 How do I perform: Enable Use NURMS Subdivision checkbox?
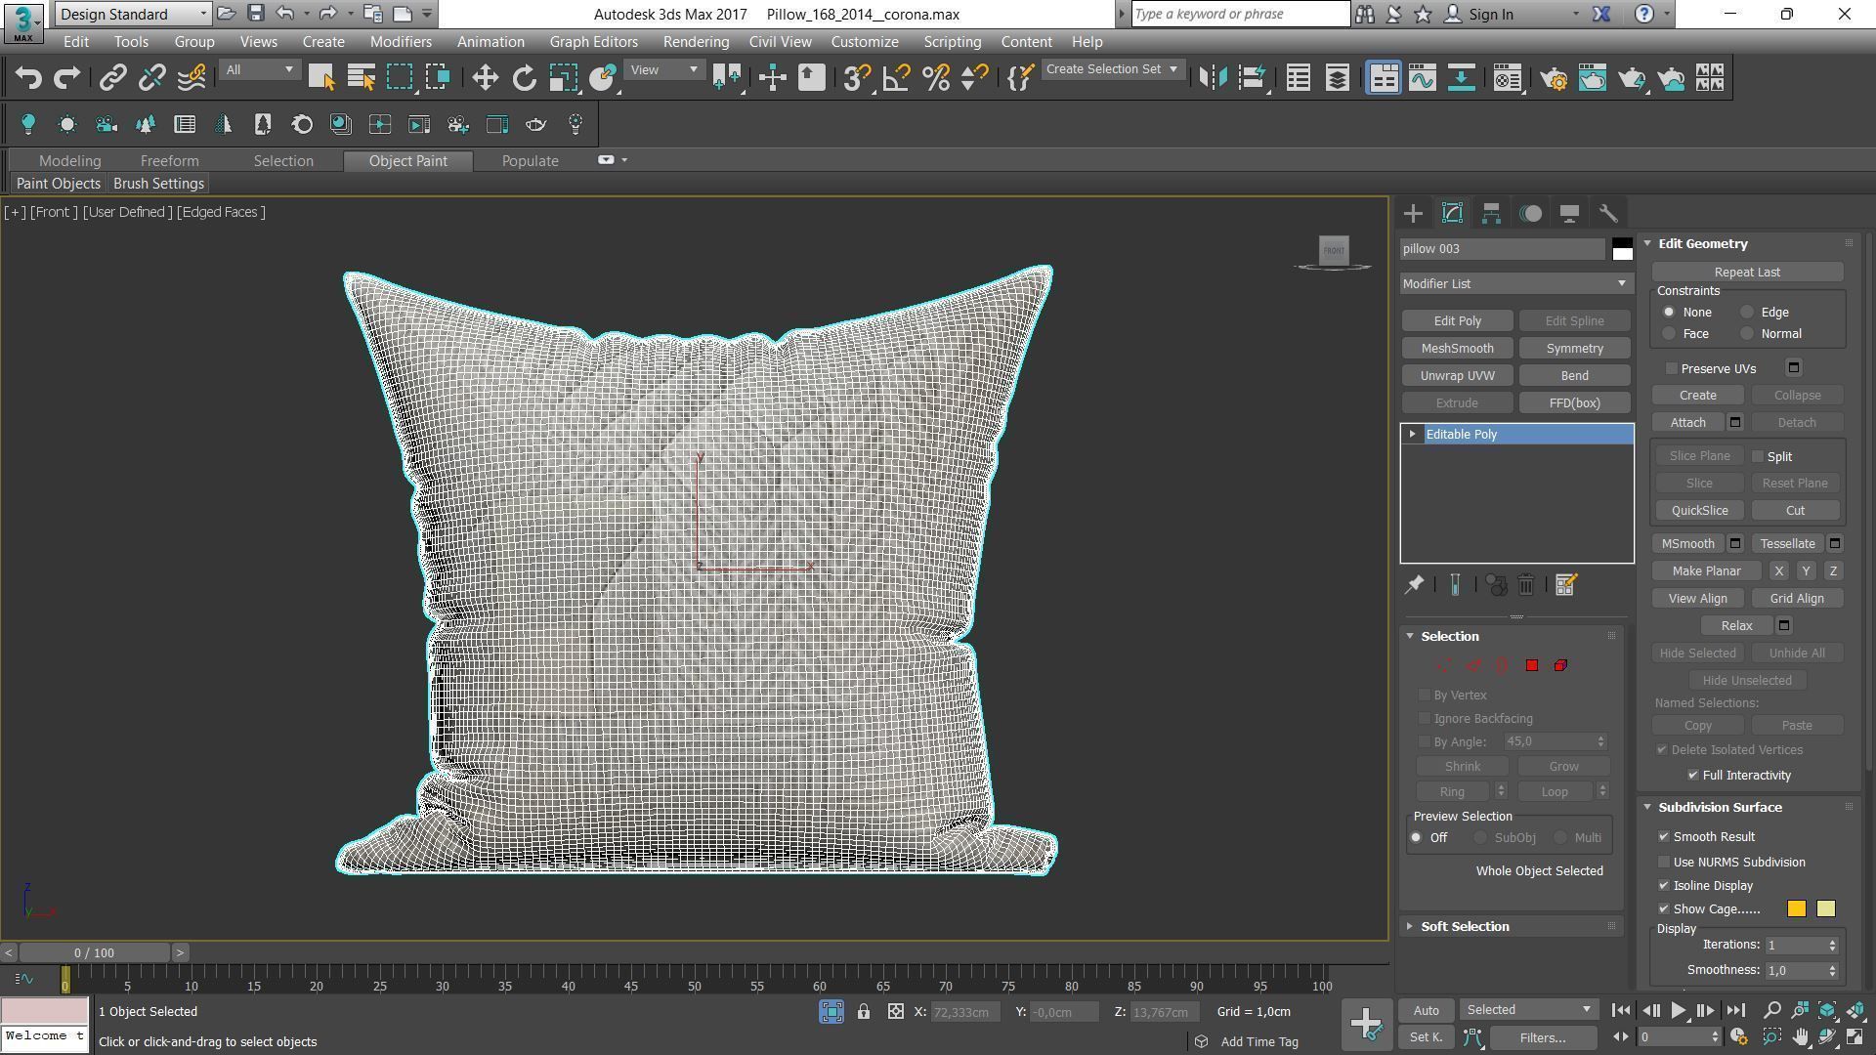(x=1664, y=863)
